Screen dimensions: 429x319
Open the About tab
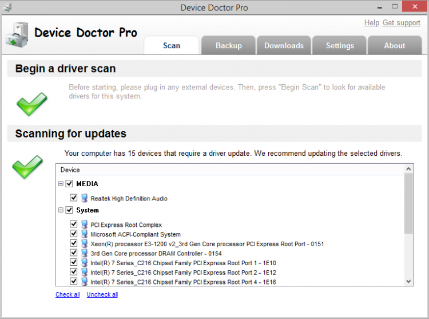click(395, 45)
